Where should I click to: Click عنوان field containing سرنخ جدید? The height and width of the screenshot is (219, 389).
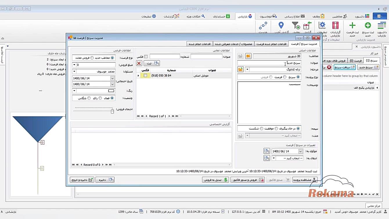coord(269,63)
